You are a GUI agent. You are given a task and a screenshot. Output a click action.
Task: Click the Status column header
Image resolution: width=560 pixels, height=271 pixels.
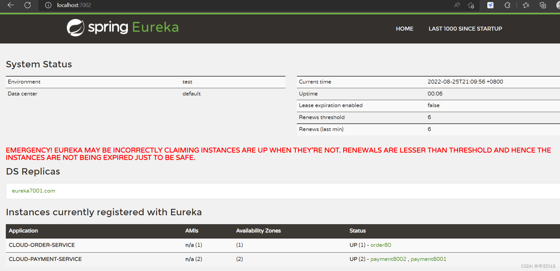coord(358,231)
